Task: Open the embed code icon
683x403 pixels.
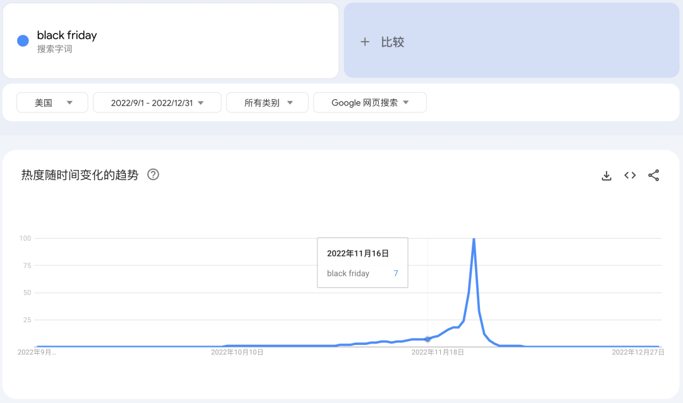Action: [630, 176]
